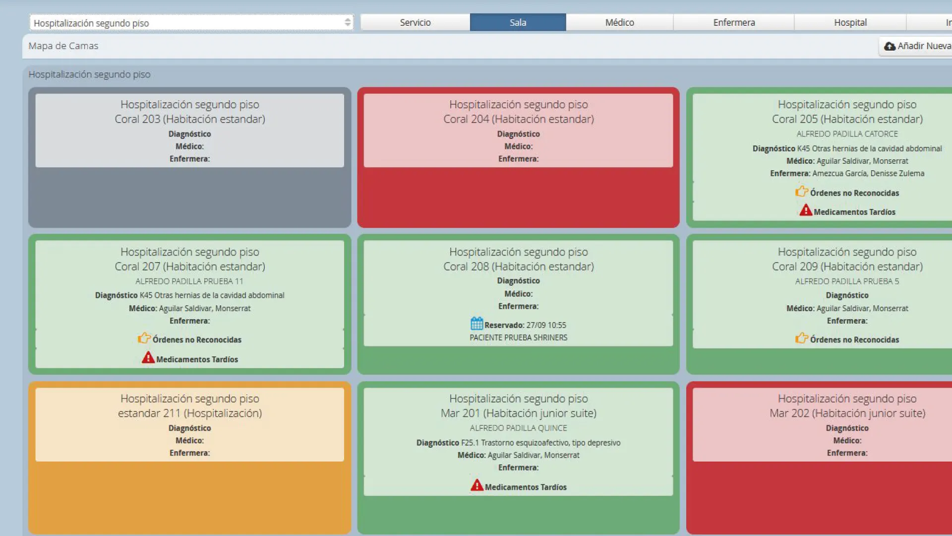Click the Órdenes no Reconocidas hand icon in Coral 207
This screenshot has width=952, height=536.
(x=144, y=338)
